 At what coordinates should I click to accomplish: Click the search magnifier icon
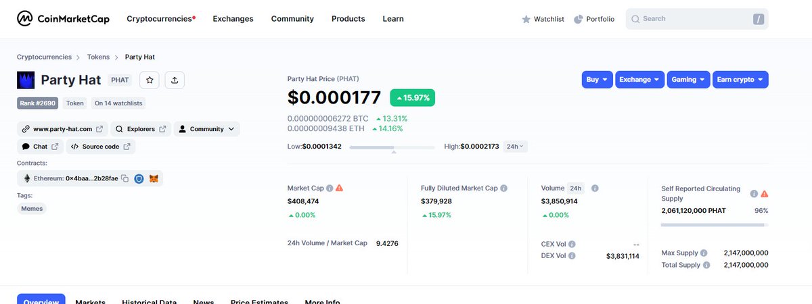(635, 19)
